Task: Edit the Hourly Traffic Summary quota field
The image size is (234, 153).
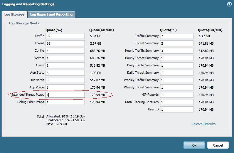Action: (176, 51)
